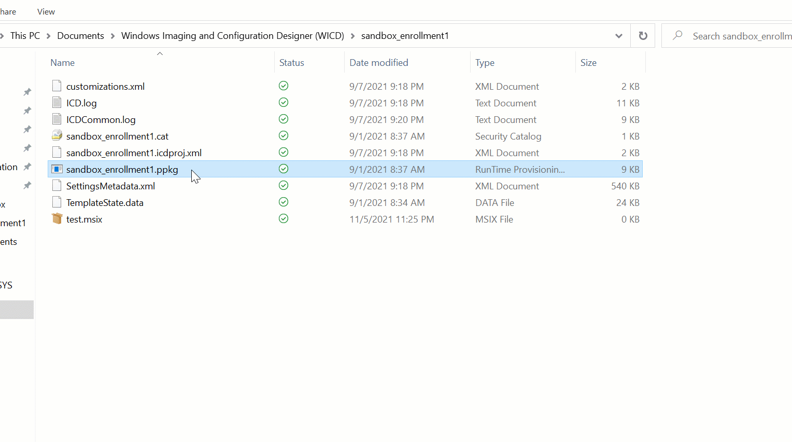Click the sandbox_enrollment1.ppkg provisioning package icon
792x442 pixels.
coord(56,169)
